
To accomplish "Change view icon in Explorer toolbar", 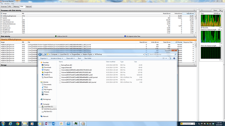I will 164,58.
